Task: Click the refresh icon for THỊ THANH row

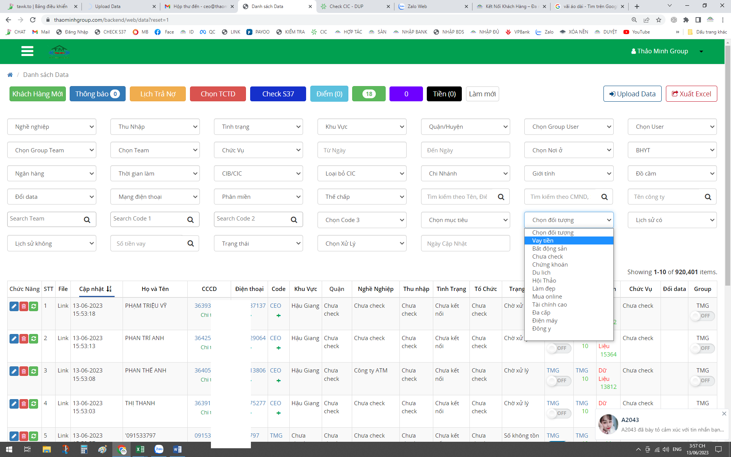Action: 34,404
